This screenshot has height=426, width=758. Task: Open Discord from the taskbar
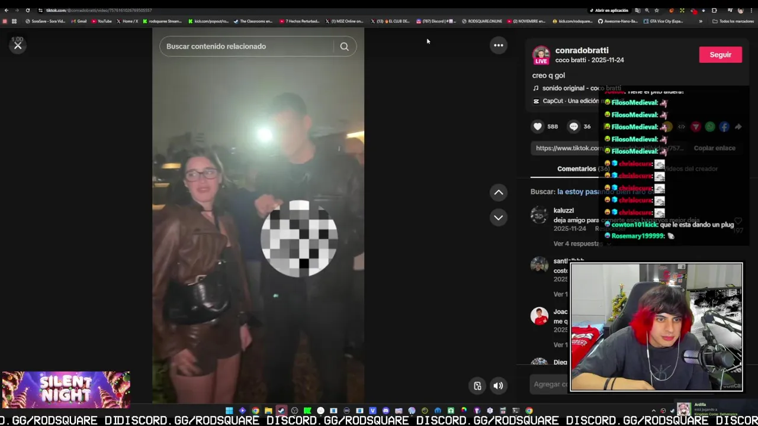click(386, 411)
